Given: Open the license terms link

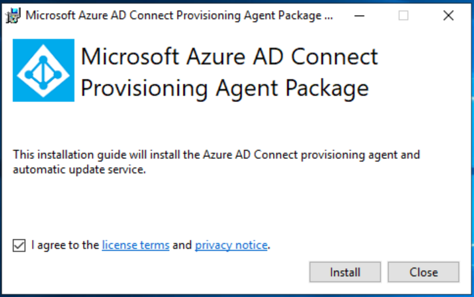Looking at the screenshot, I should point(136,245).
